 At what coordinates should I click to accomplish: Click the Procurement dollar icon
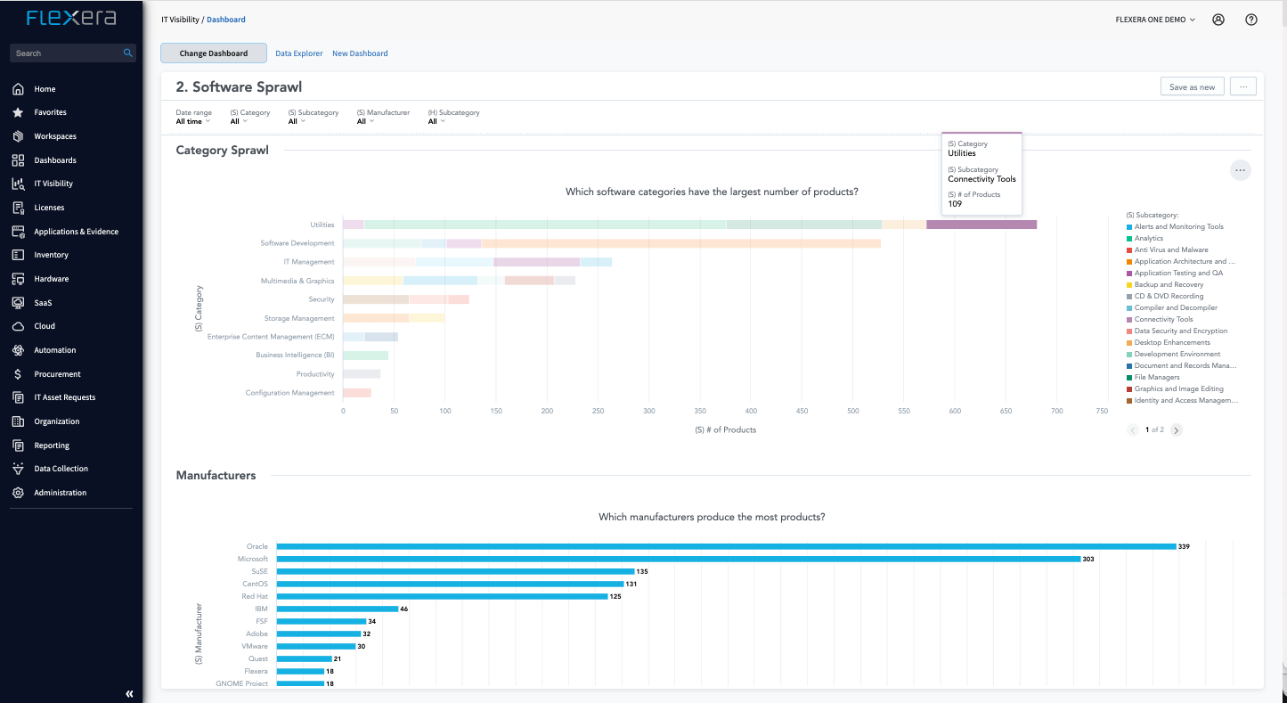click(18, 374)
